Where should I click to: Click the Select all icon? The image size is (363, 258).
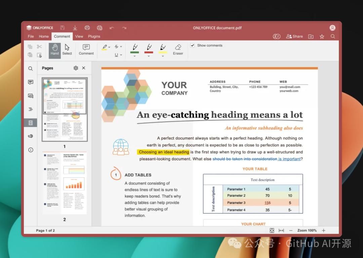[x=39, y=55]
